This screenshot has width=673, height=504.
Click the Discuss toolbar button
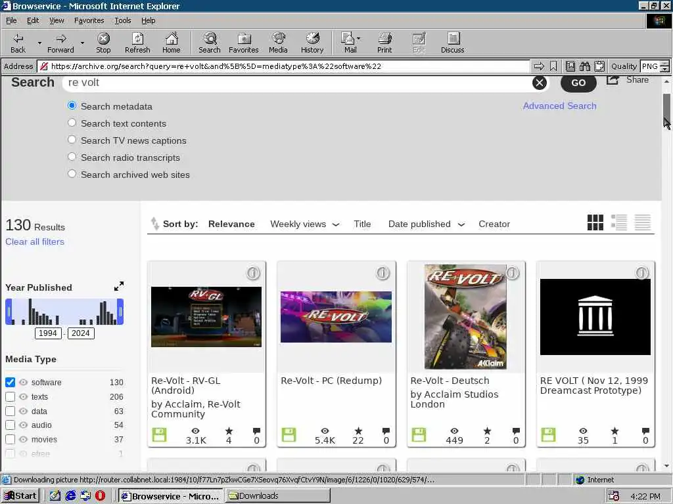[x=452, y=43]
